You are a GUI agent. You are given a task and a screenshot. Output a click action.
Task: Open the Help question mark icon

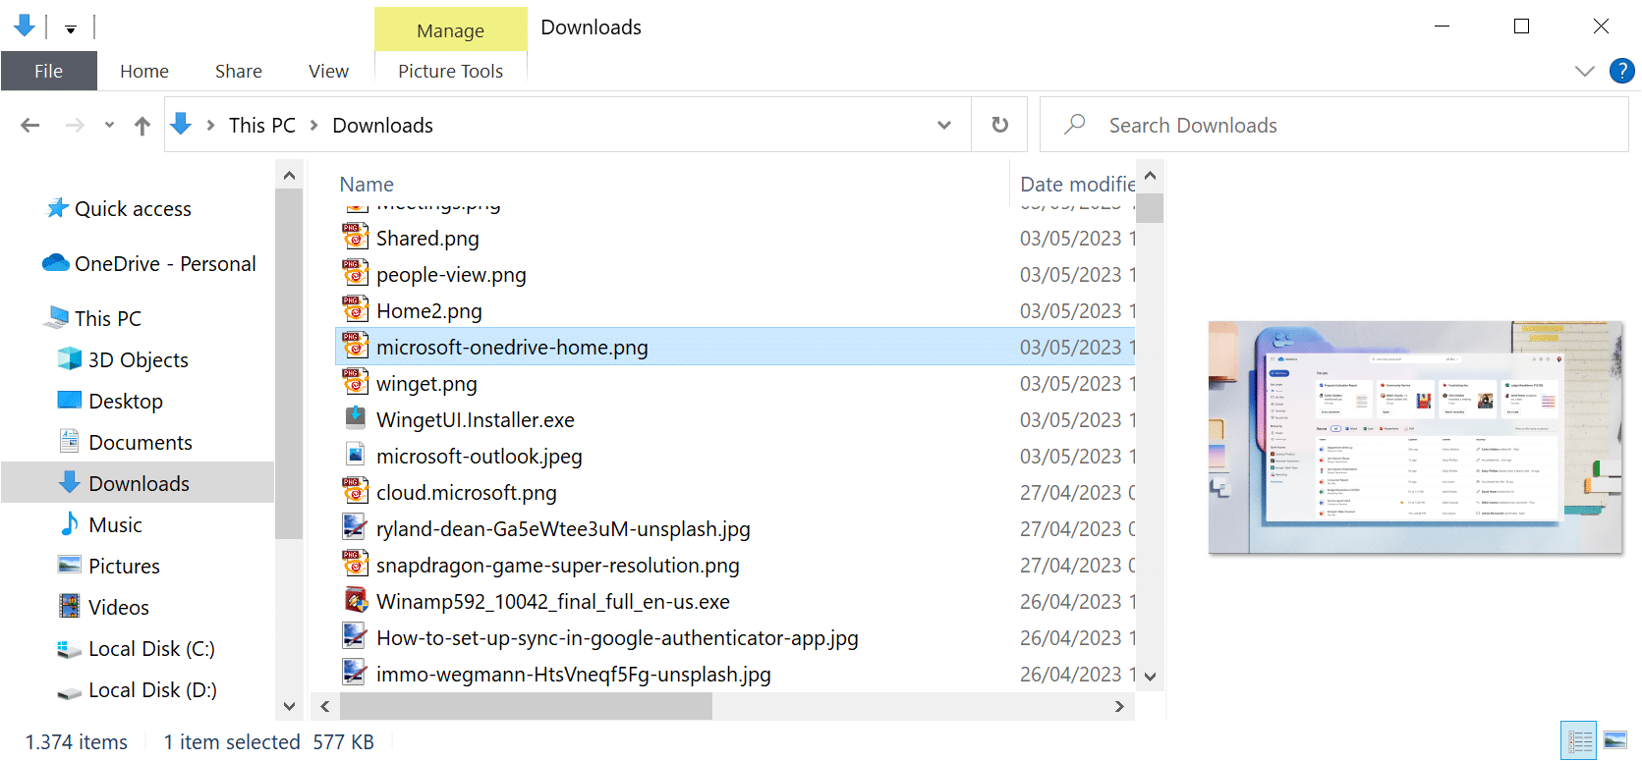click(x=1621, y=71)
